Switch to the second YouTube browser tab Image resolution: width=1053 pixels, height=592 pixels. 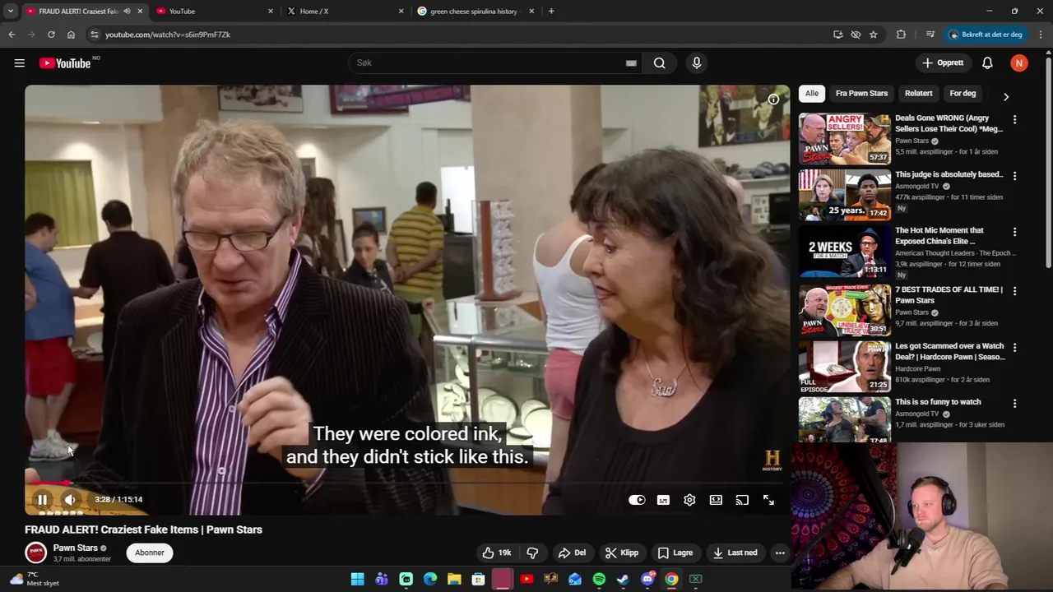pos(214,12)
